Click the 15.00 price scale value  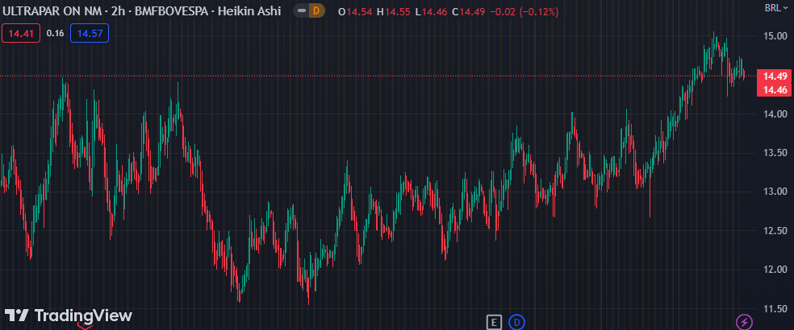pos(775,36)
